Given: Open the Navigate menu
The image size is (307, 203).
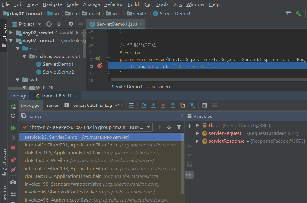Looking at the screenshot, I should (52, 4).
